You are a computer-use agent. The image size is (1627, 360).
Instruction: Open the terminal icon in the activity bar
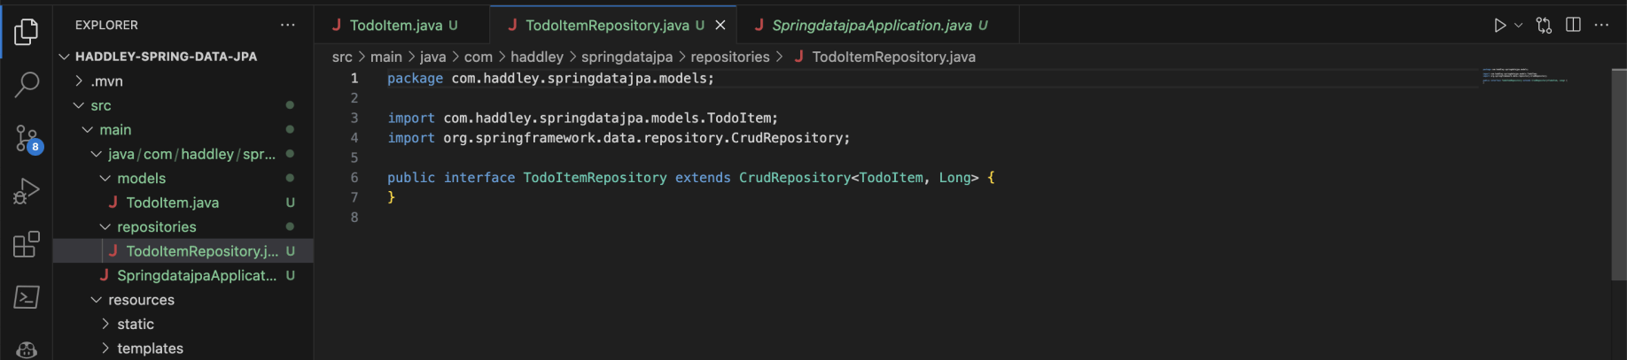click(27, 297)
